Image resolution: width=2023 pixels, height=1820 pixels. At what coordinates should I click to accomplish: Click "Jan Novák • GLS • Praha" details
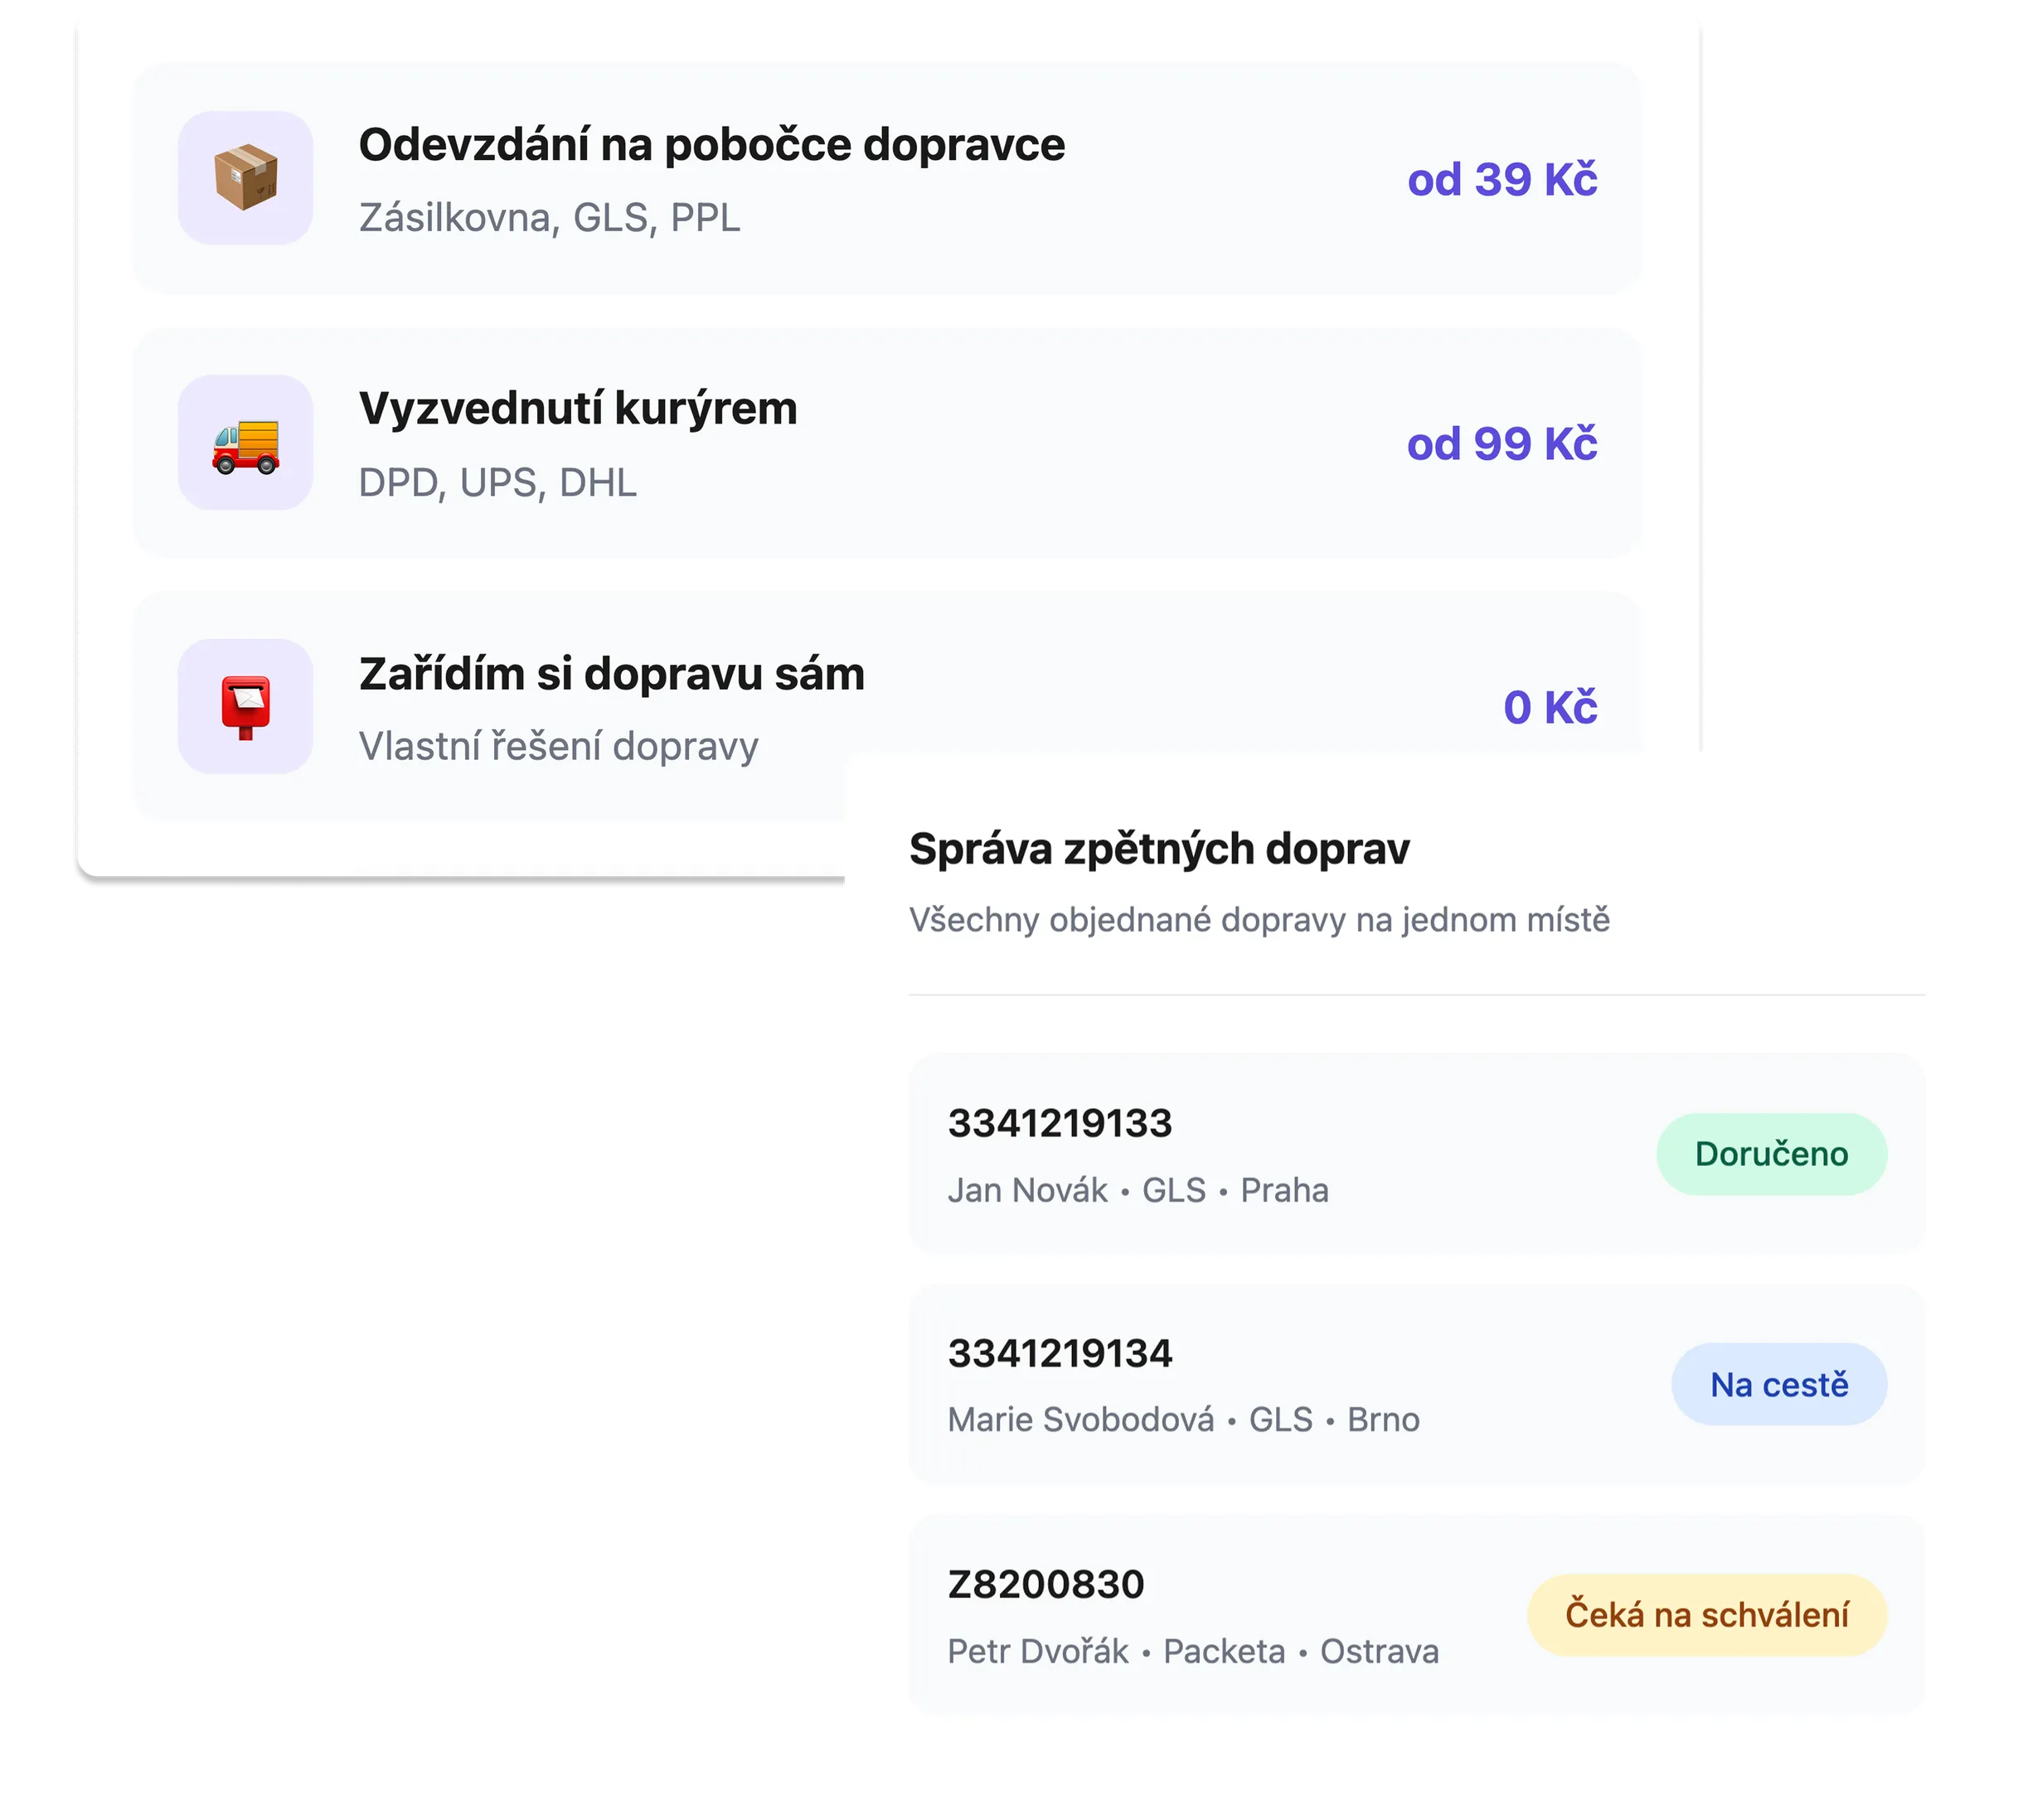click(1138, 1190)
